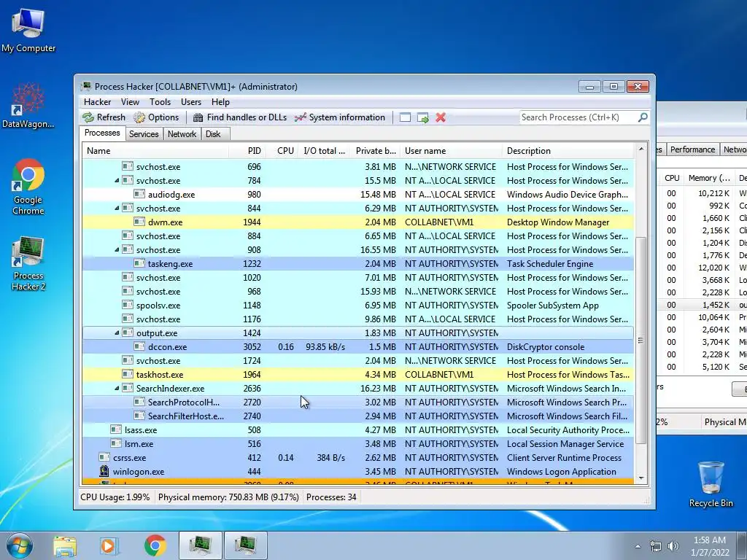Sort by I/O total column header
The width and height of the screenshot is (747, 560).
pos(324,151)
